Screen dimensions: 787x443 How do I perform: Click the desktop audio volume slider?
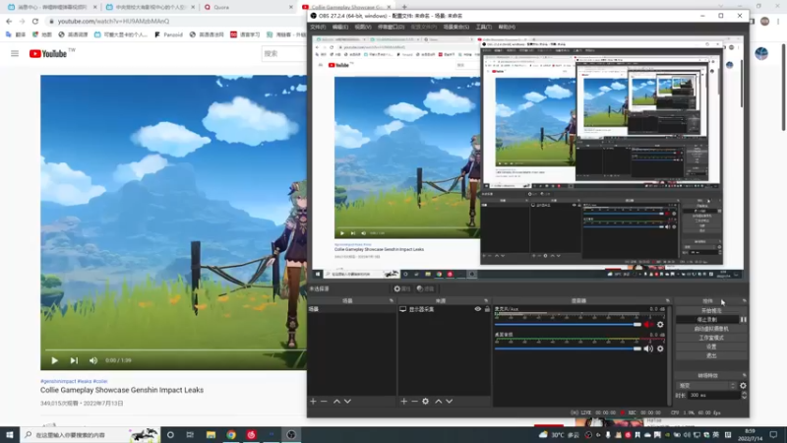point(568,348)
